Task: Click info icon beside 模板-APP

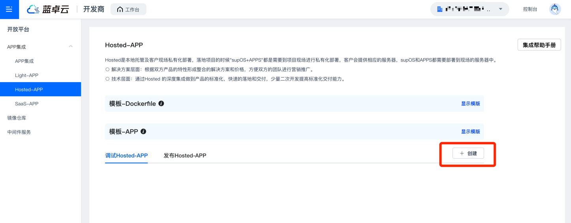Action: click(143, 131)
